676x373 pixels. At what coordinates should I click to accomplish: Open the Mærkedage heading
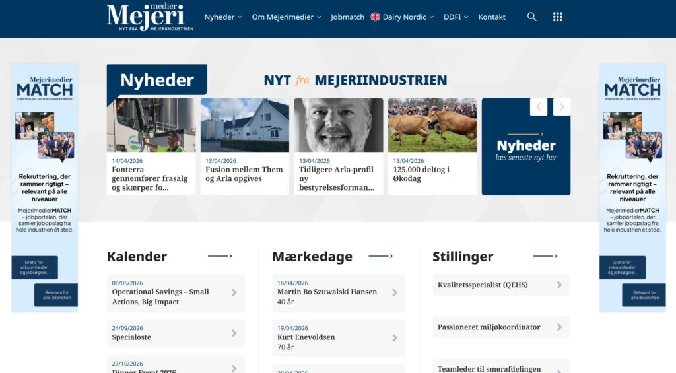tap(312, 257)
